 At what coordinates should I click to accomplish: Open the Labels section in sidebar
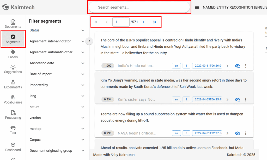13,54
